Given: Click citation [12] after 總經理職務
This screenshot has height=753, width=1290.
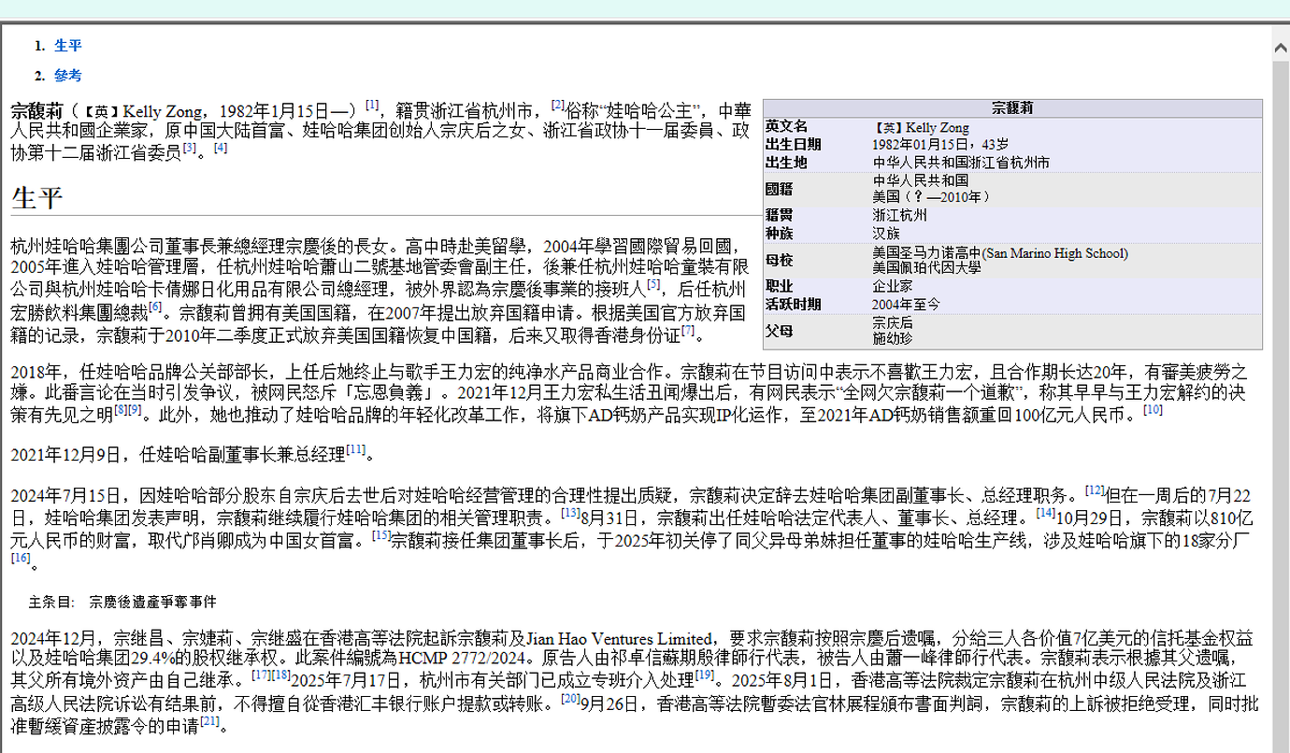Looking at the screenshot, I should 1095,491.
